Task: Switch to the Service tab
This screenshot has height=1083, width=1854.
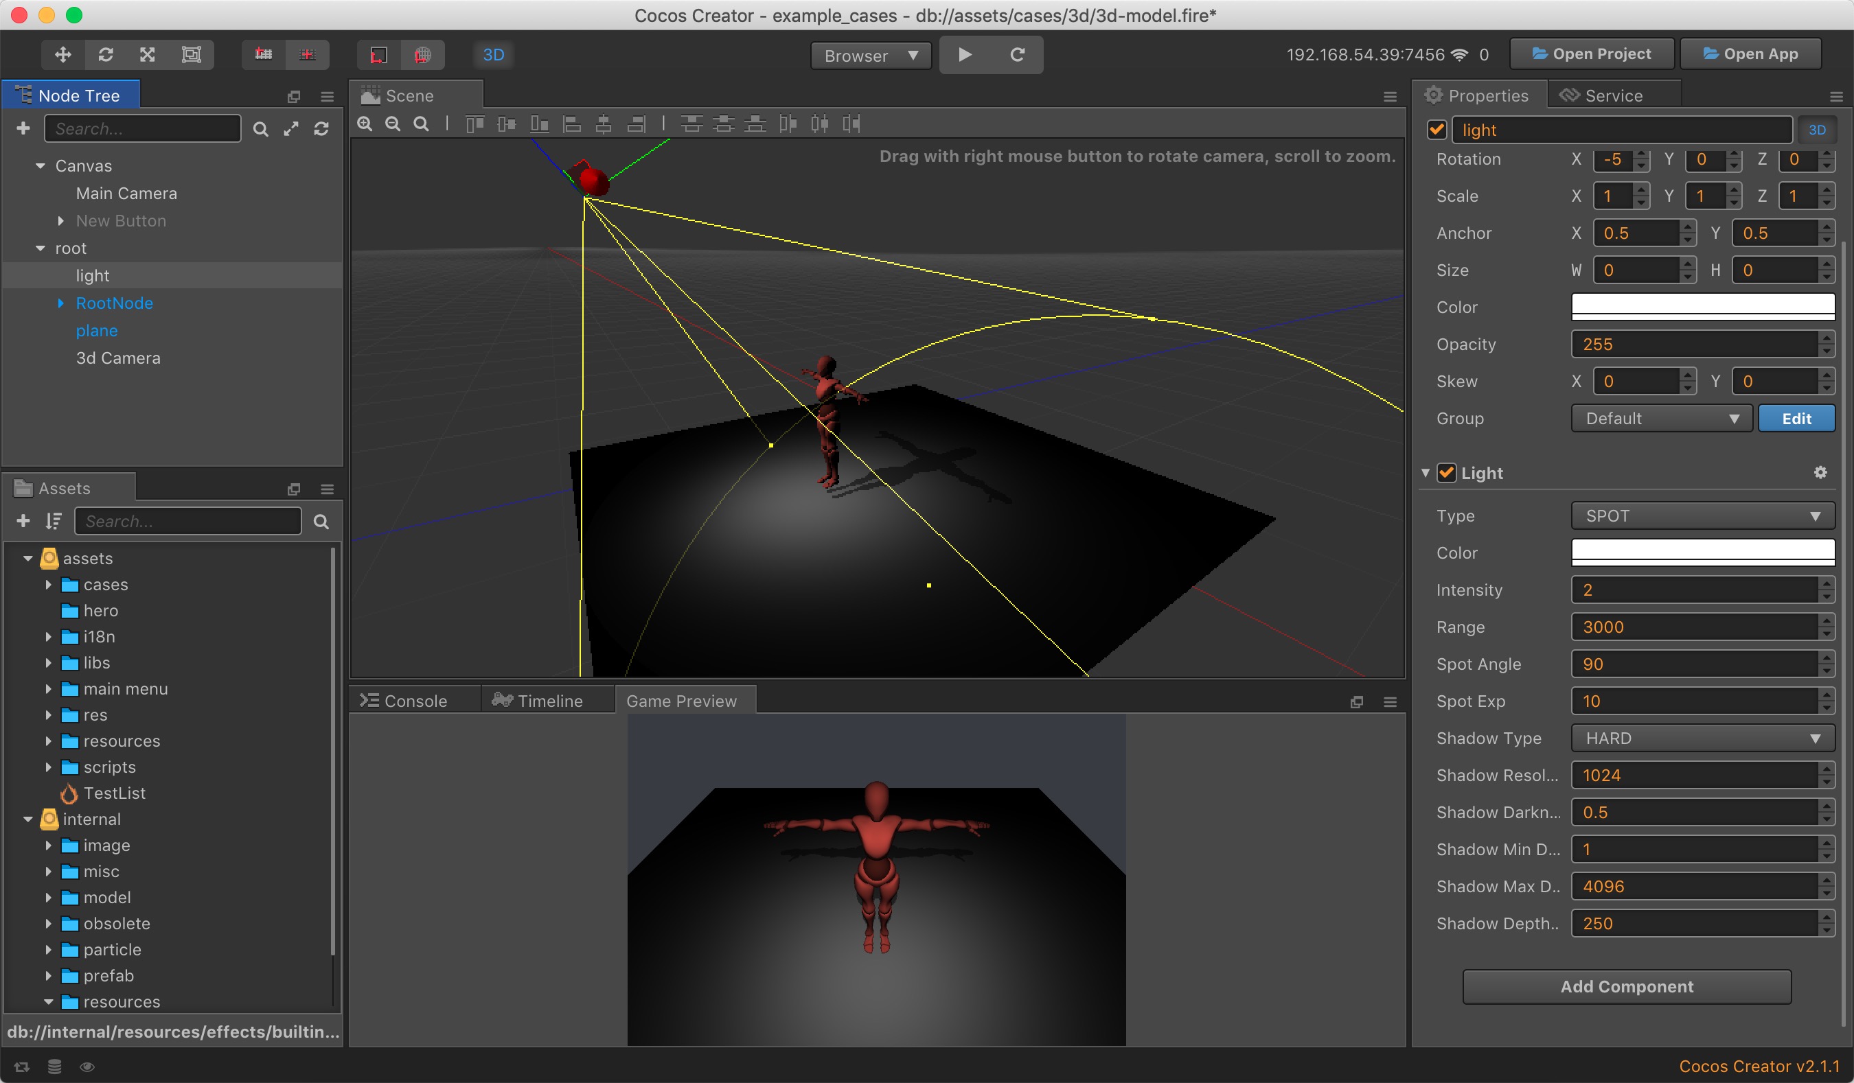Action: [x=1613, y=95]
